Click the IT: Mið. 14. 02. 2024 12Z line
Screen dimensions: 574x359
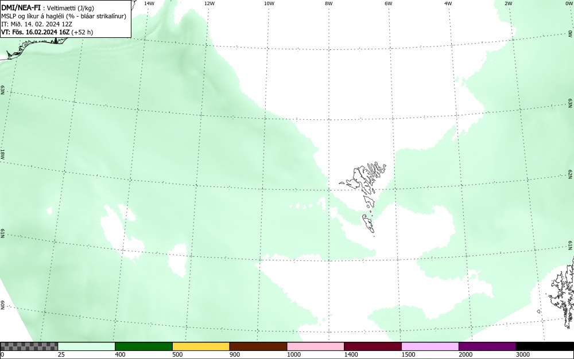[37, 24]
